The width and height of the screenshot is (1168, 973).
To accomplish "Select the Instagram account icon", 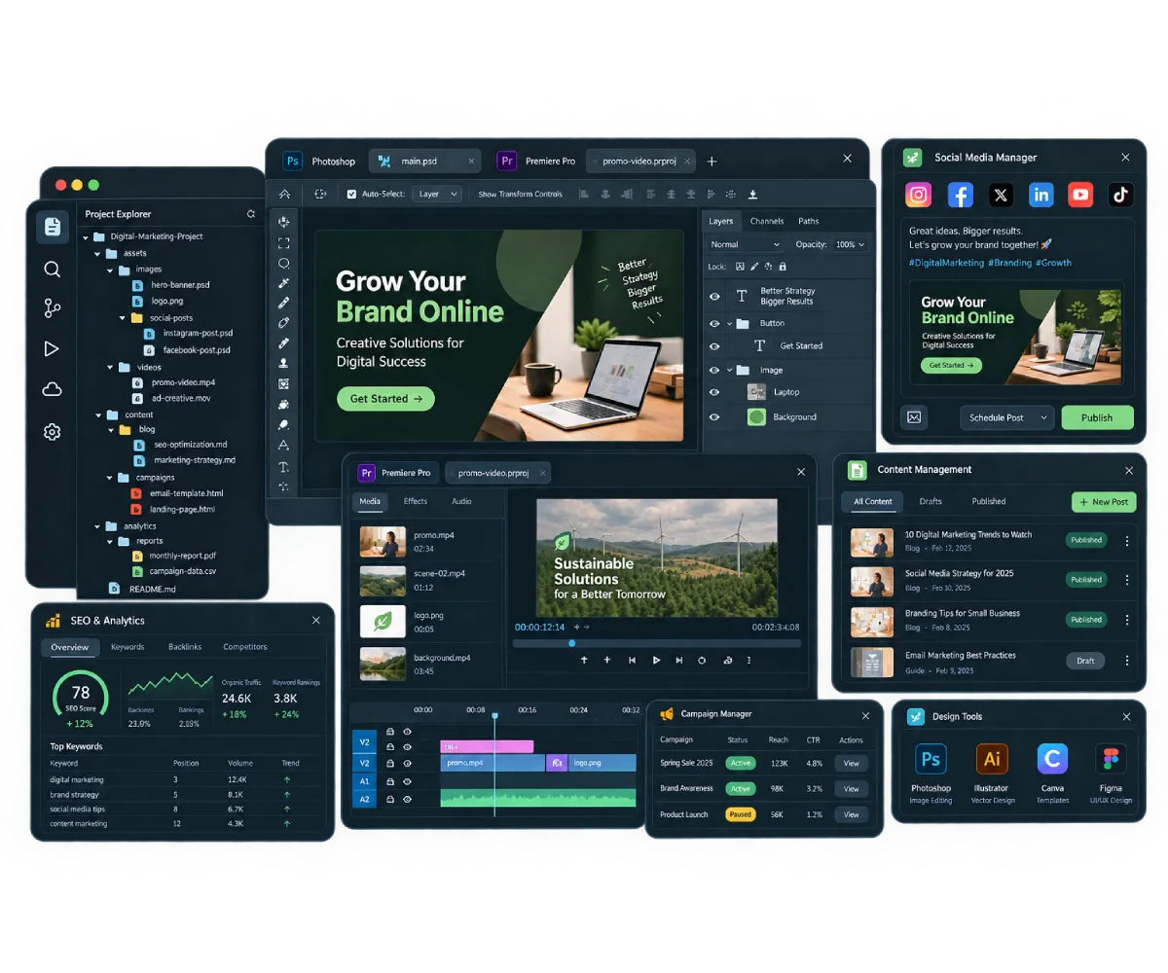I will [x=919, y=195].
